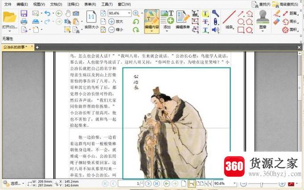Click the 放大 zoom in button
Image resolution: width=304 pixels, height=190 pixels.
115,21
